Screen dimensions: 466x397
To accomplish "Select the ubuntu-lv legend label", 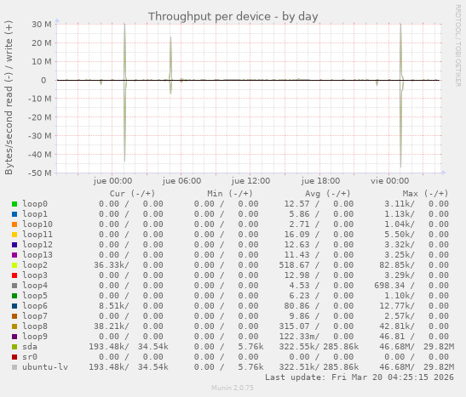I will [x=45, y=367].
